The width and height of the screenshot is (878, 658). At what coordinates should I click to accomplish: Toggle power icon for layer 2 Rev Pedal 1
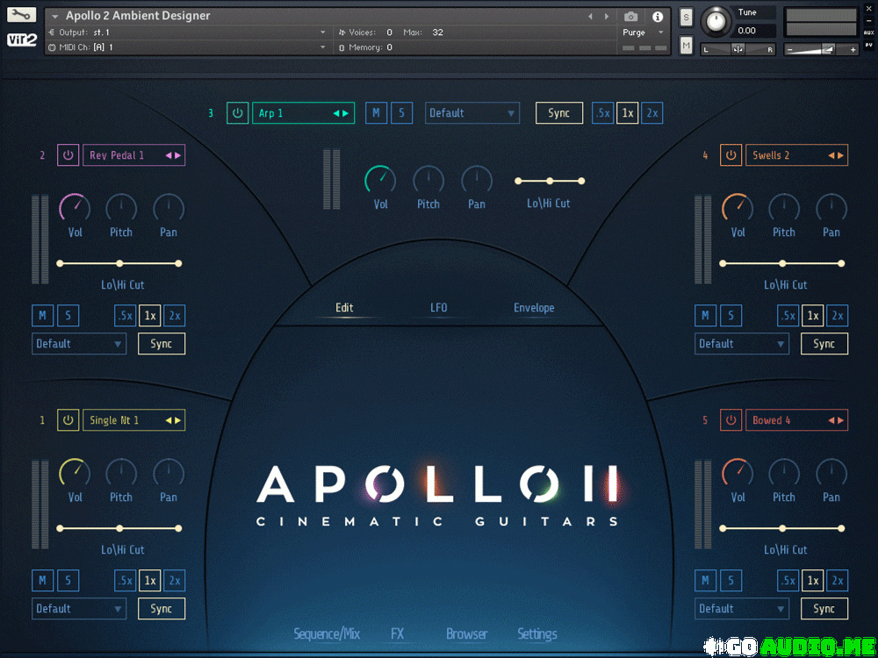pyautogui.click(x=68, y=155)
